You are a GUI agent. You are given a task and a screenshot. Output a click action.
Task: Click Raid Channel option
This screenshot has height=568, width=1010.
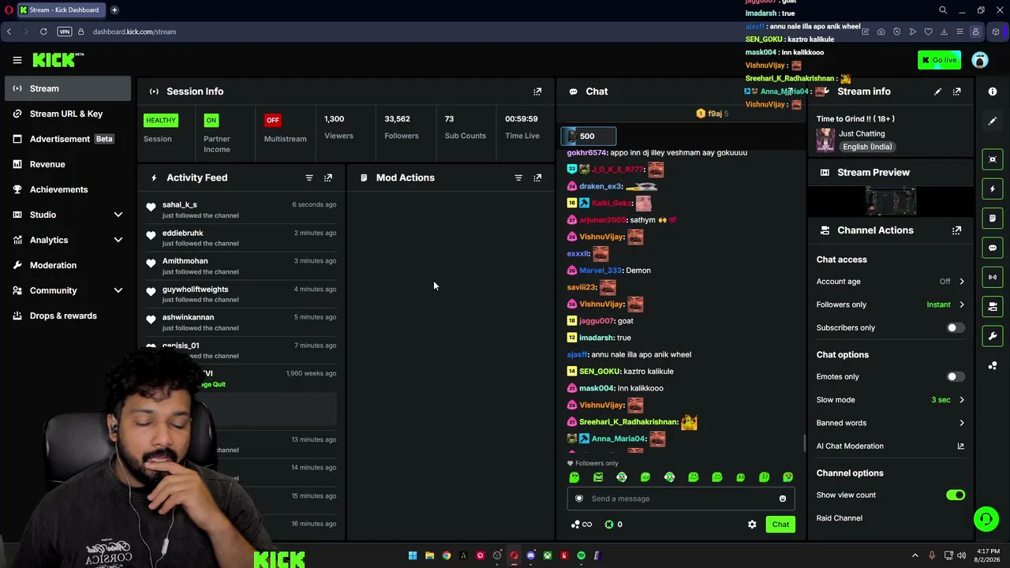840,518
